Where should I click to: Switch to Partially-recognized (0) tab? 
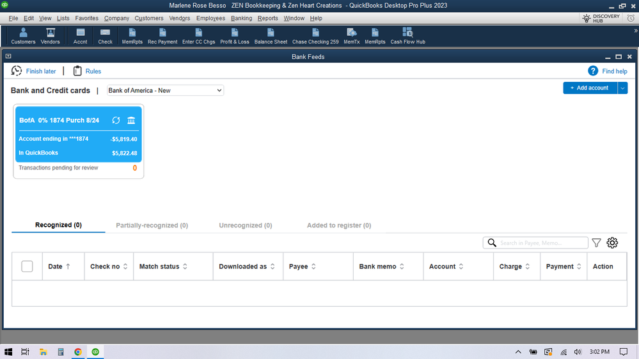click(x=152, y=225)
